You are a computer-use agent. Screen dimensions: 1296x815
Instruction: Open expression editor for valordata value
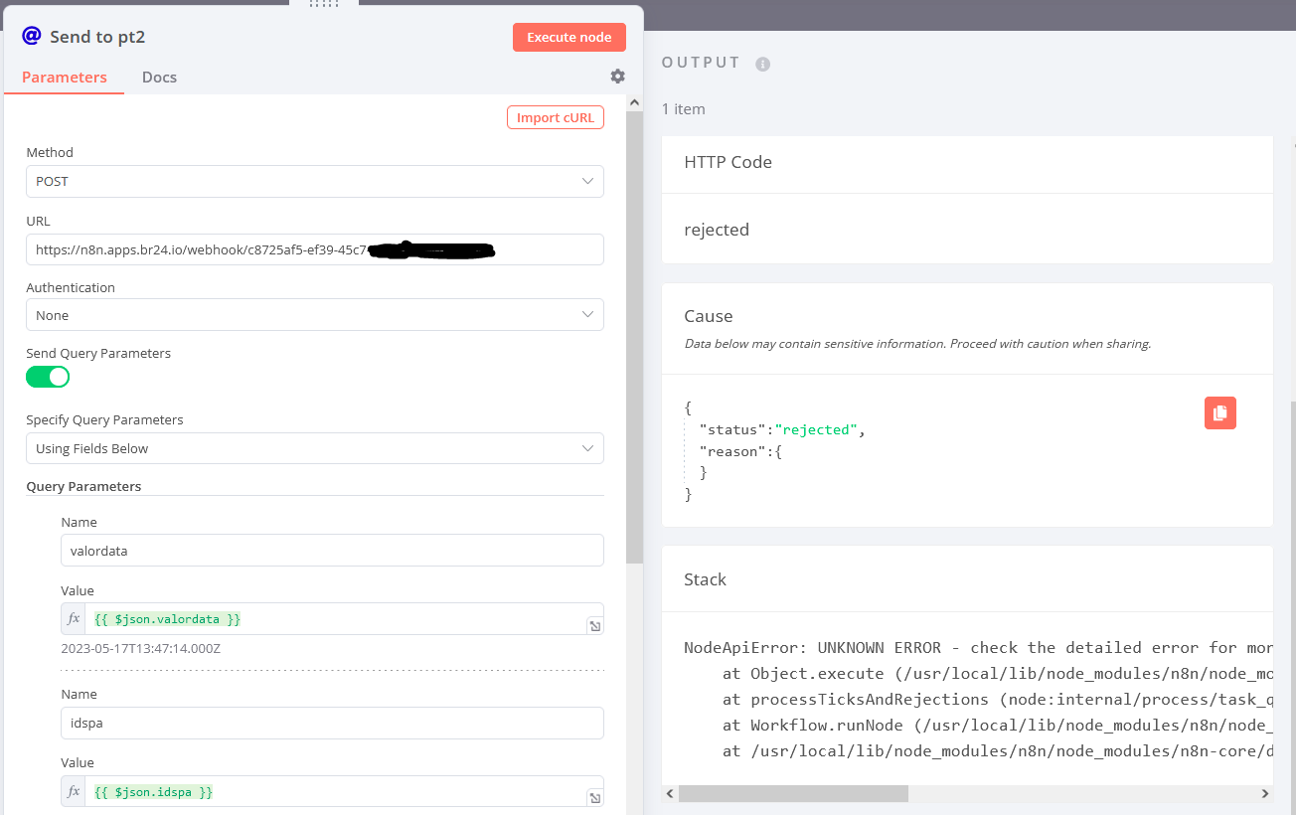(593, 626)
